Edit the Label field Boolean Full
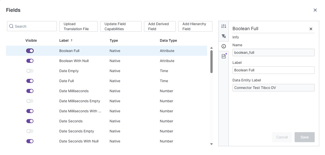The height and width of the screenshot is (155, 325). (273, 70)
